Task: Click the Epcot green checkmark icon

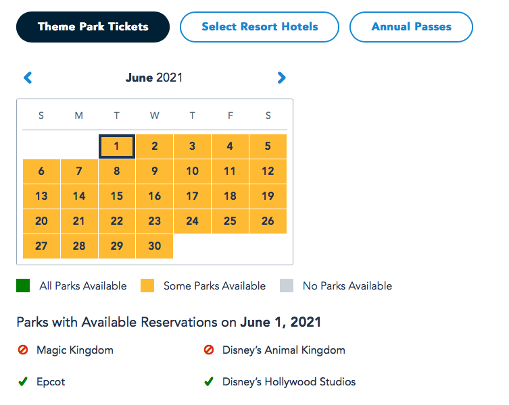Action: click(23, 382)
